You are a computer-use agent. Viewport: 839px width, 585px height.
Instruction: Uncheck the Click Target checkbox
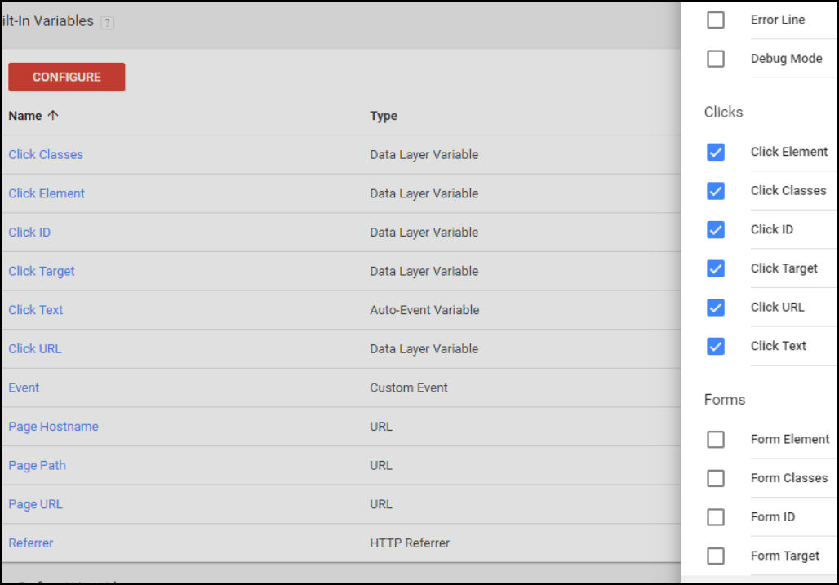(x=716, y=268)
